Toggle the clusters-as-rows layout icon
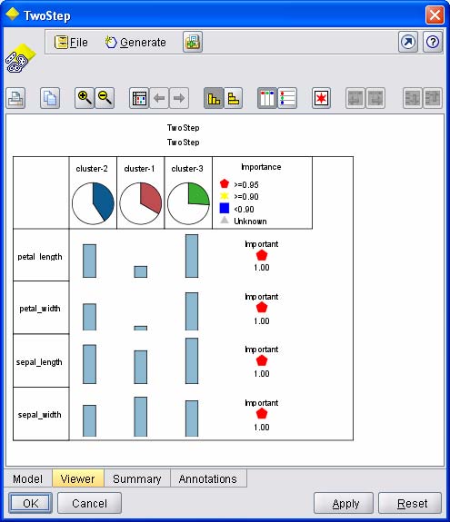The image size is (450, 522). coord(287,98)
